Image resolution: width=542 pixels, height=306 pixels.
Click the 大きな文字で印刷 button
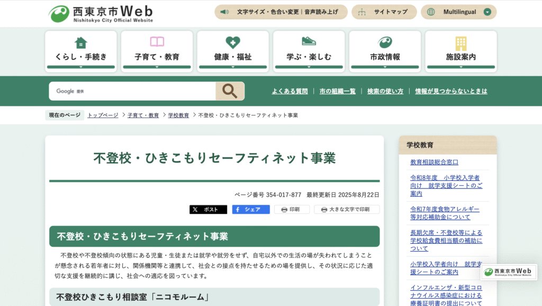pyautogui.click(x=347, y=209)
